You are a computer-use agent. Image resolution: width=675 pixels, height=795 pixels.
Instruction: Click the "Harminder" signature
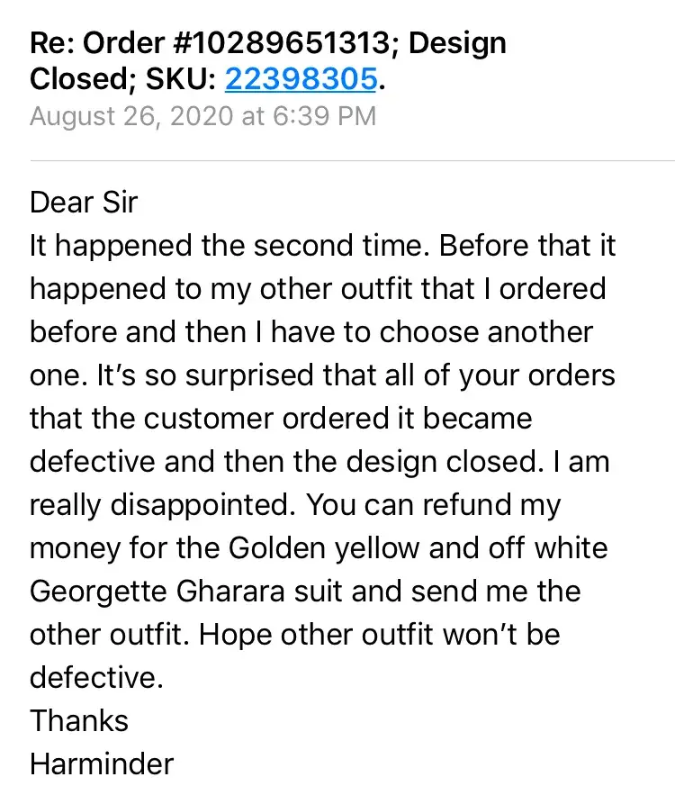[102, 763]
